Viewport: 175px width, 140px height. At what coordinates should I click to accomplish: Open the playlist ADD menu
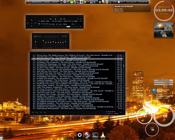tap(33, 112)
